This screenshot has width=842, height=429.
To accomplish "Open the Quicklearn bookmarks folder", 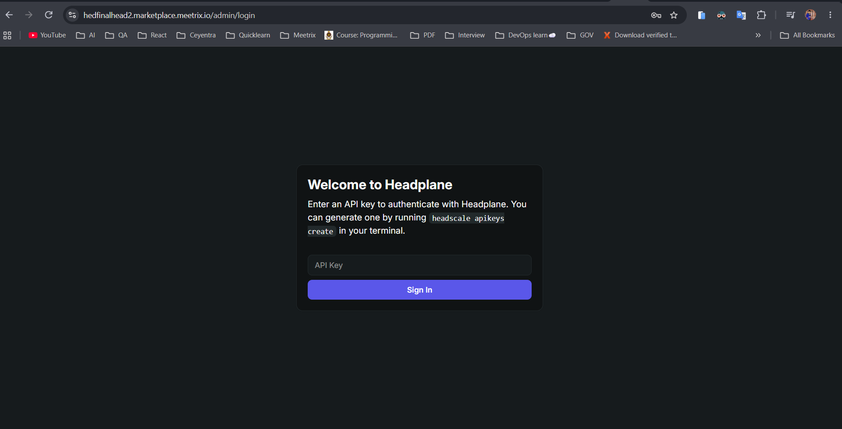I will [248, 35].
